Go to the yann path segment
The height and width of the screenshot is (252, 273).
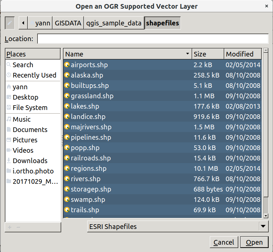coord(40,23)
